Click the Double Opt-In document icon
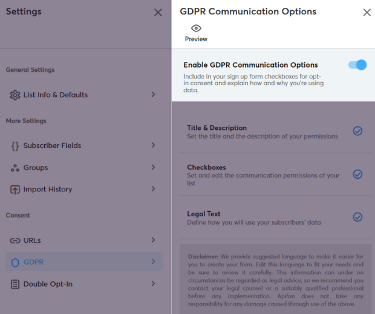The image size is (375, 314). click(x=15, y=284)
